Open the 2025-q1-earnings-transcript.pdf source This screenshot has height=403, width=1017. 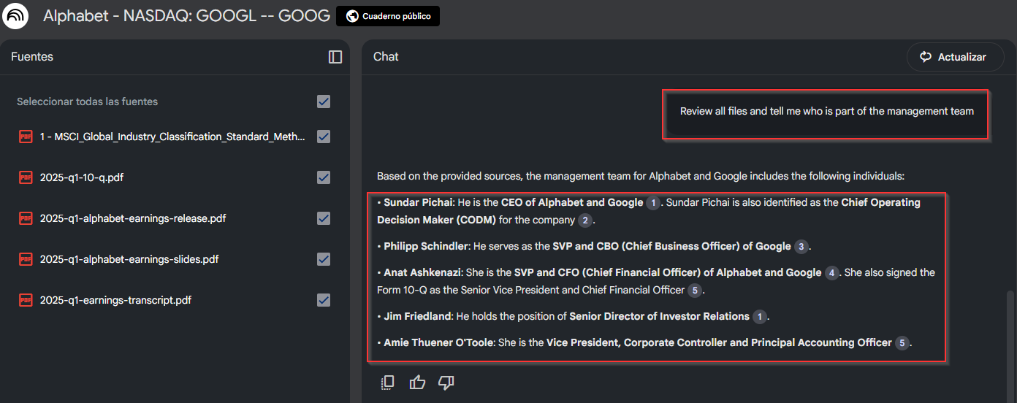115,300
